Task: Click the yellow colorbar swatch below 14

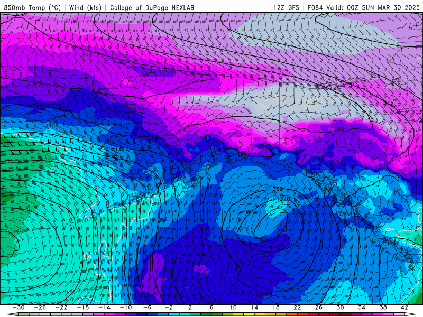Action: 249,314
